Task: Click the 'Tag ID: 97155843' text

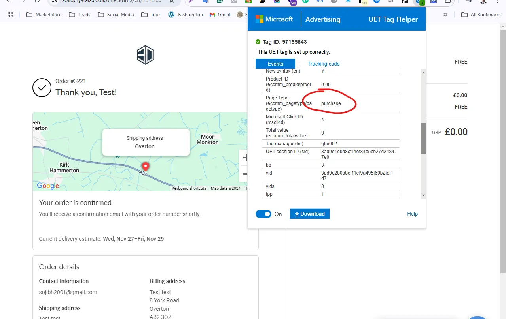Action: coord(285,42)
